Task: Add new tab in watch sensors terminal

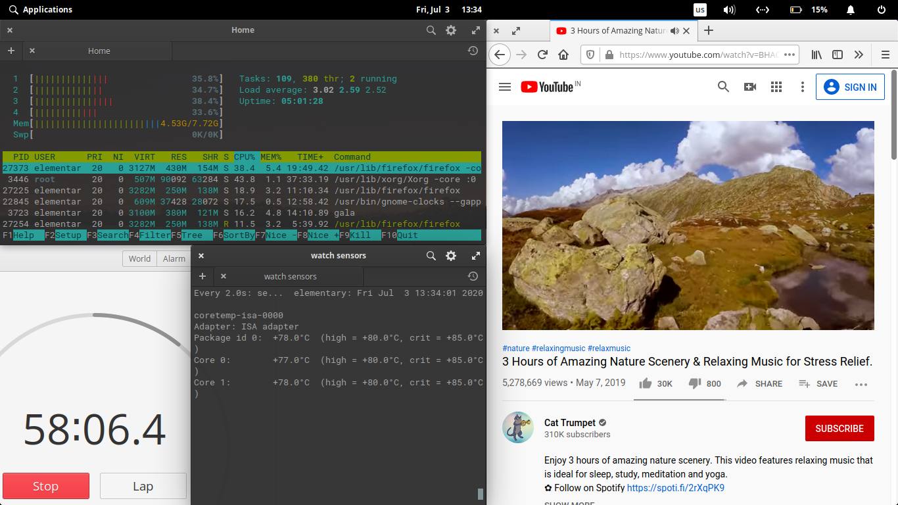Action: coord(202,276)
